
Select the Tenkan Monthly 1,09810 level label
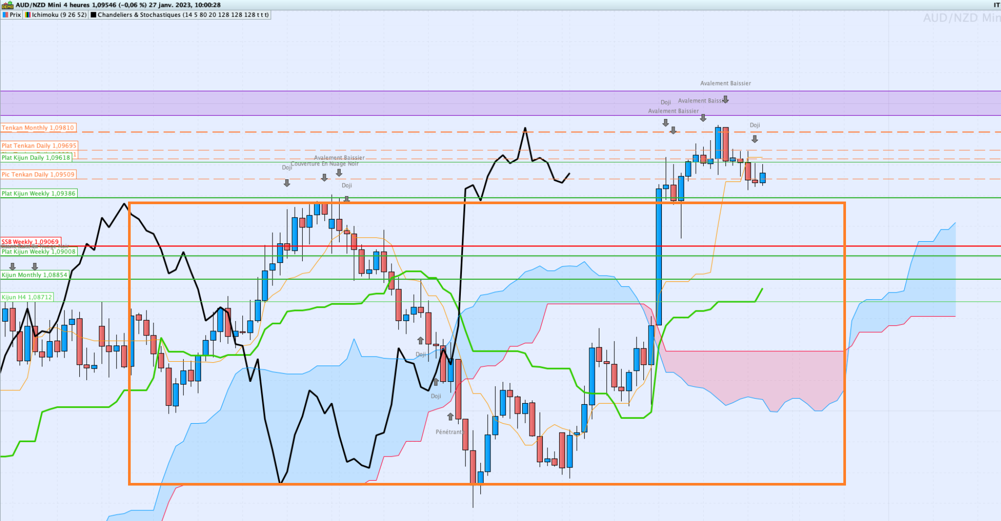tap(38, 128)
